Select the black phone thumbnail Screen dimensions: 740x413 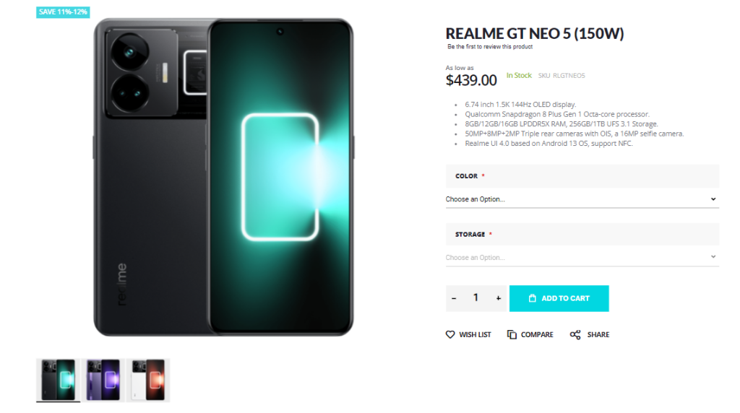pos(59,379)
